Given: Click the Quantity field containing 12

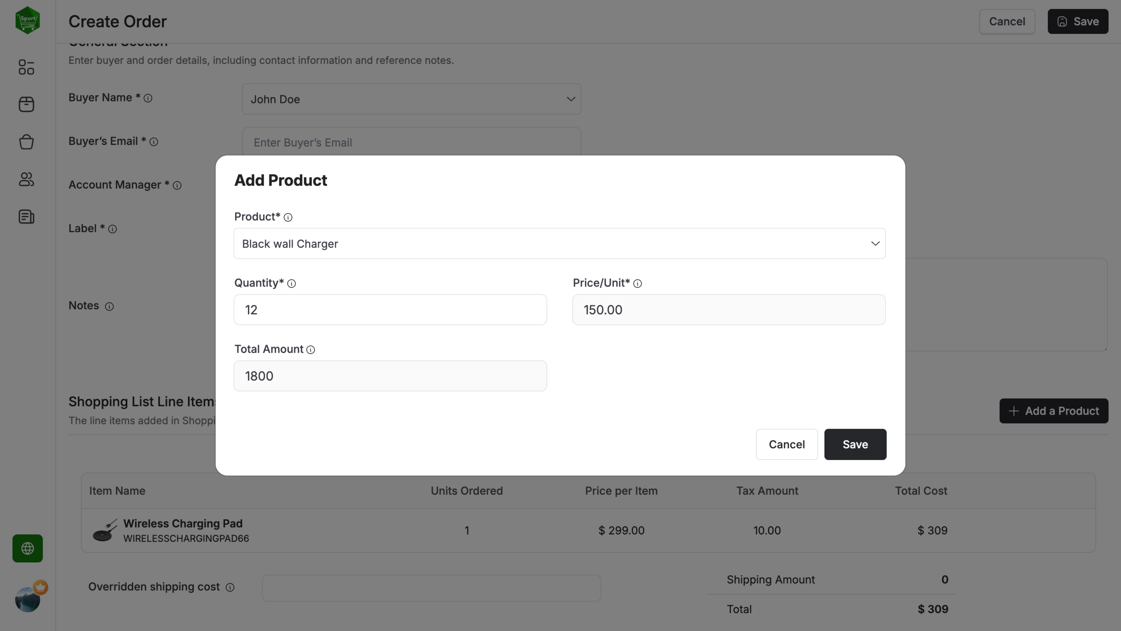Looking at the screenshot, I should tap(390, 310).
